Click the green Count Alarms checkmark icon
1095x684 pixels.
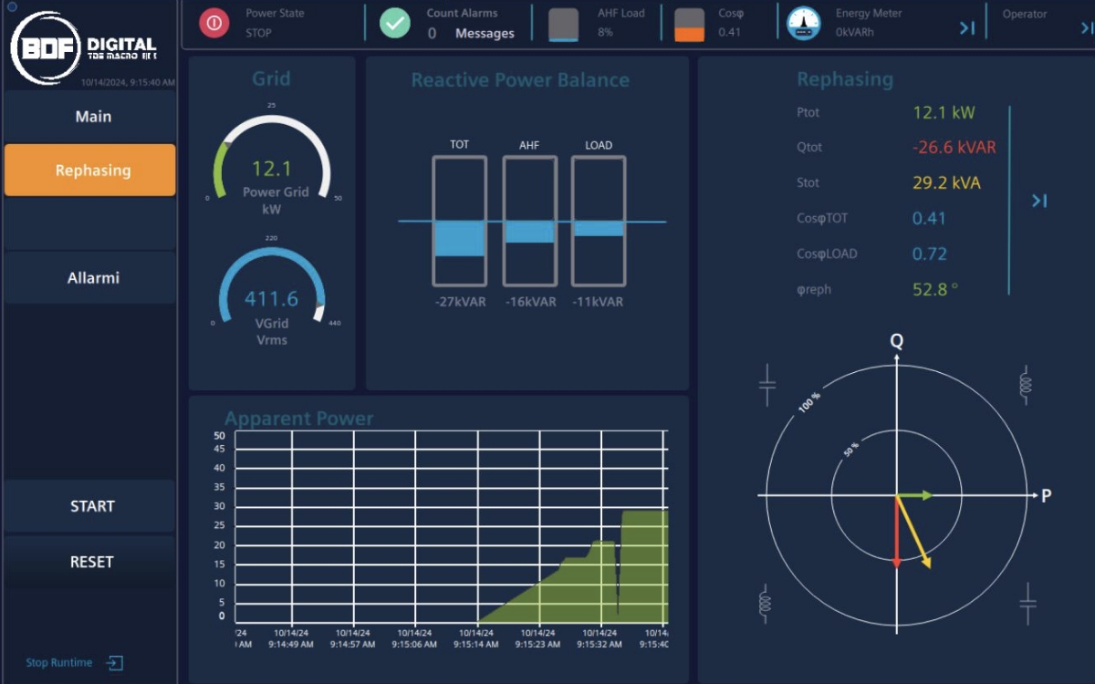point(394,23)
